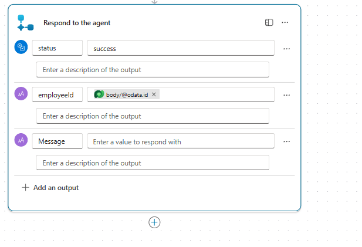Click the status name field
This screenshot has height=247, width=362.
pos(57,48)
